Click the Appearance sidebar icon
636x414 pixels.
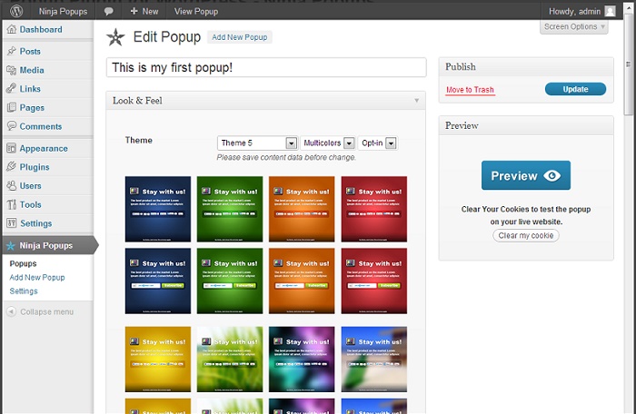[x=11, y=148]
